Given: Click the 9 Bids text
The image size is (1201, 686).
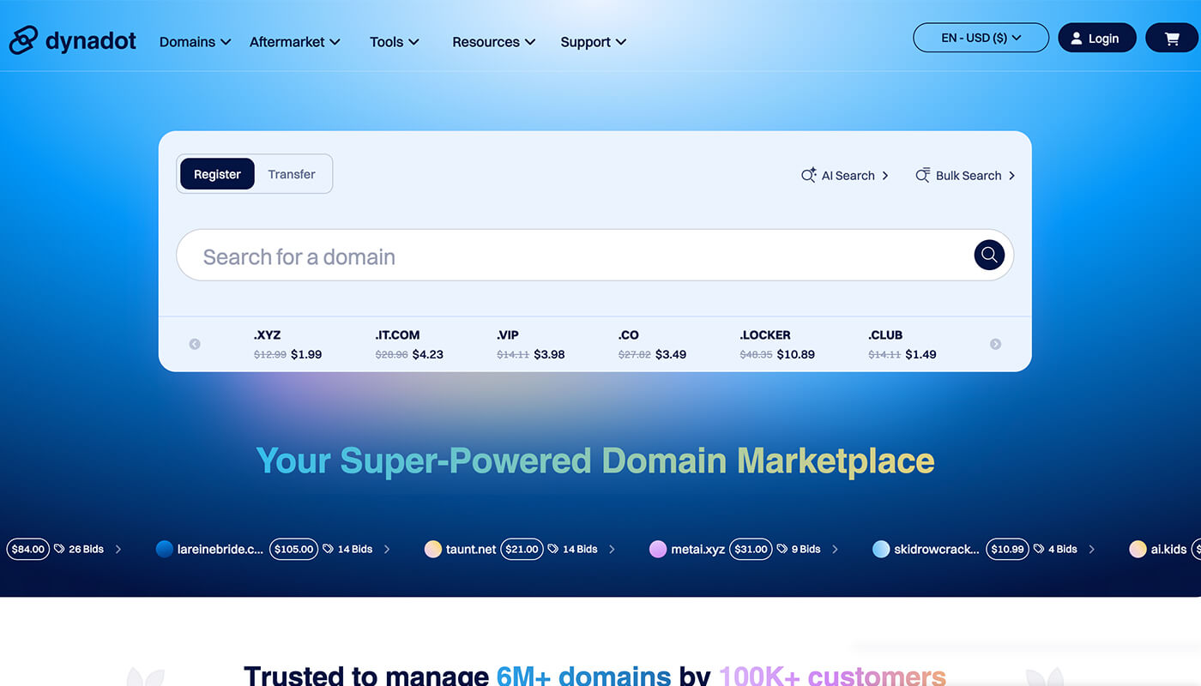Looking at the screenshot, I should pos(806,549).
